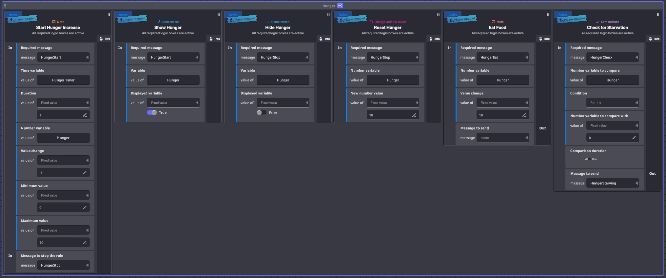The height and width of the screenshot is (278, 666).
Task: Click Info button on Check for Starvation
Action: pos(654,39)
